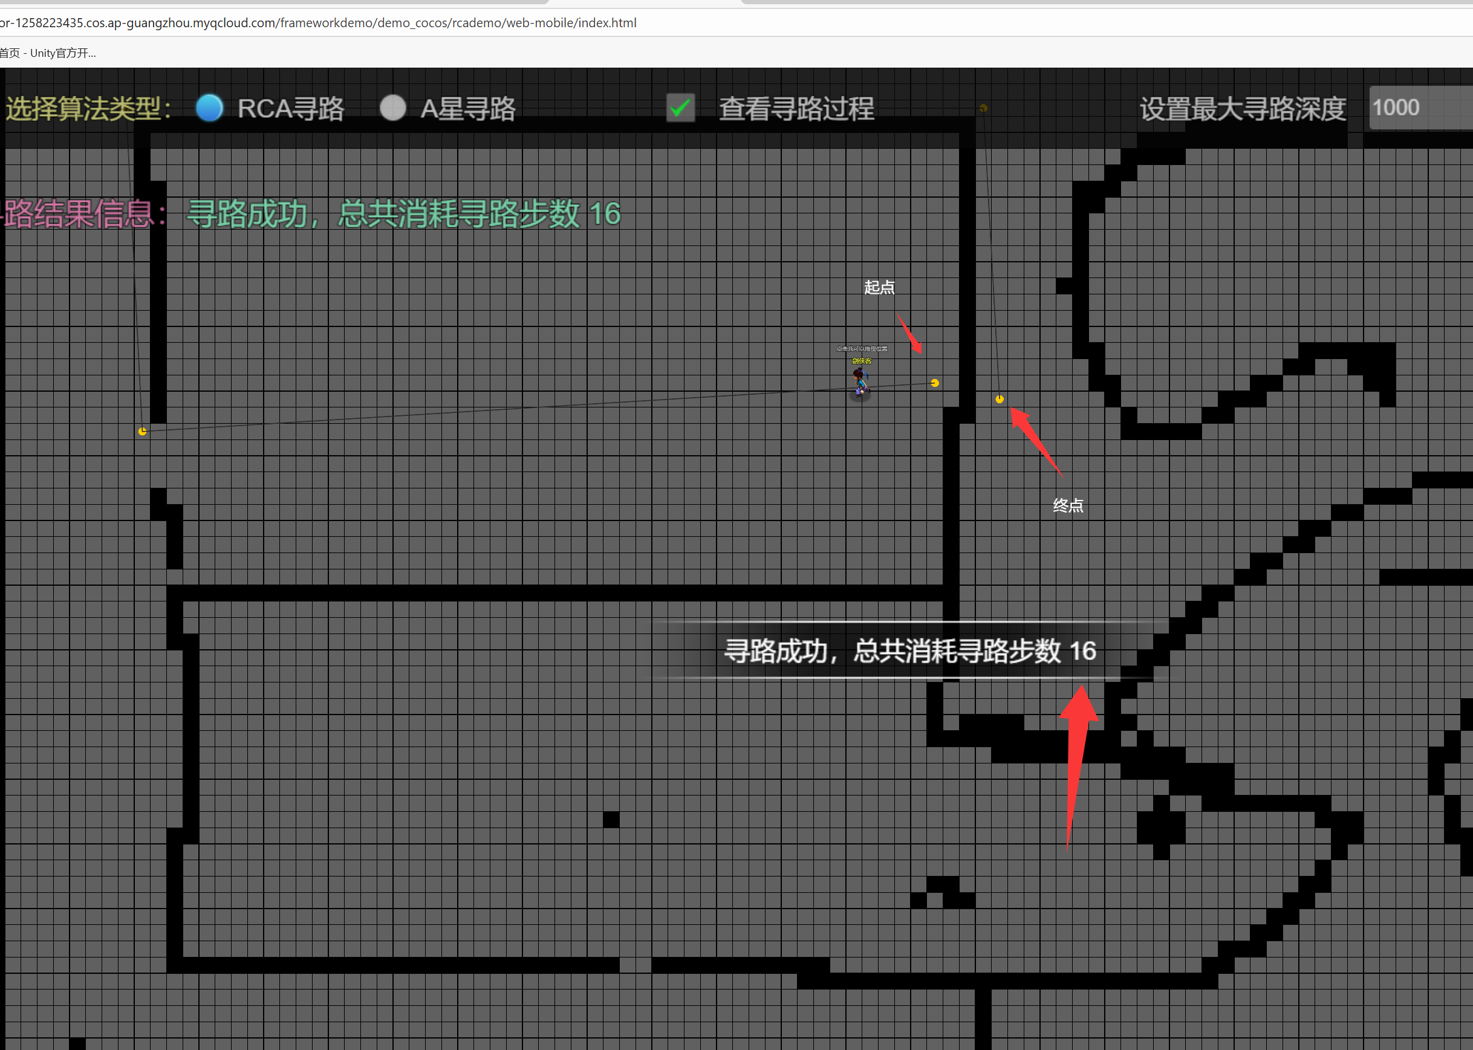
Task: Select the RCA寻路 radio button
Action: click(209, 108)
